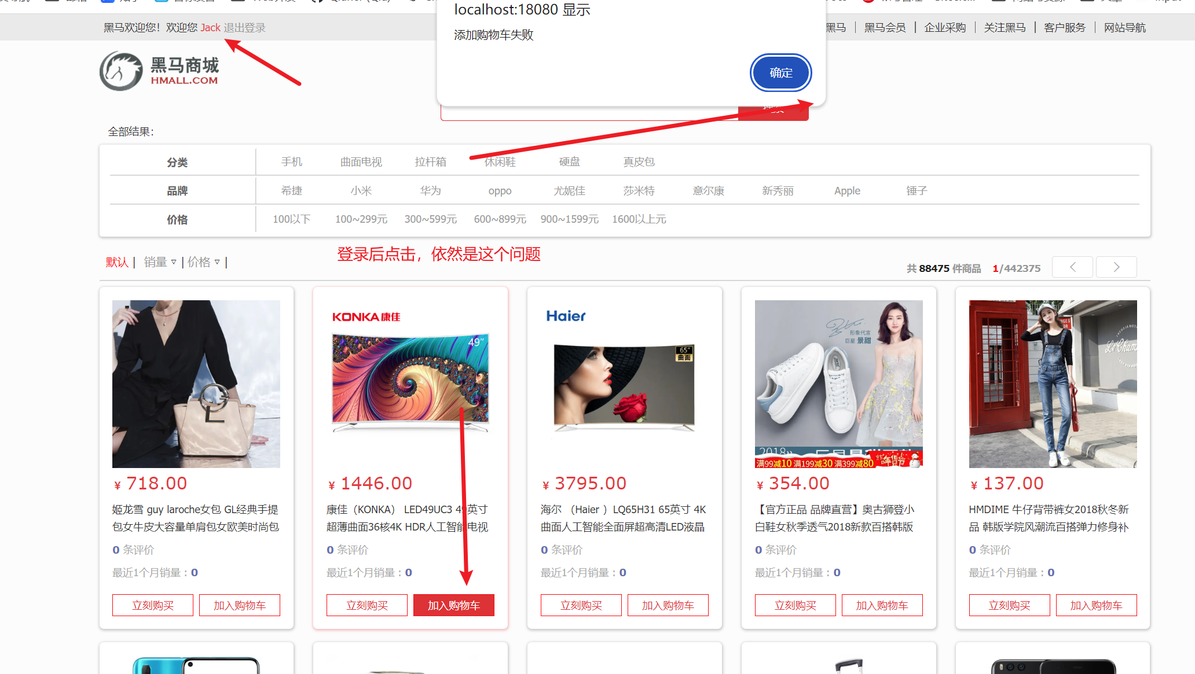Select price range 900~1599元
Screen dimensions: 1195x674
pyautogui.click(x=570, y=219)
